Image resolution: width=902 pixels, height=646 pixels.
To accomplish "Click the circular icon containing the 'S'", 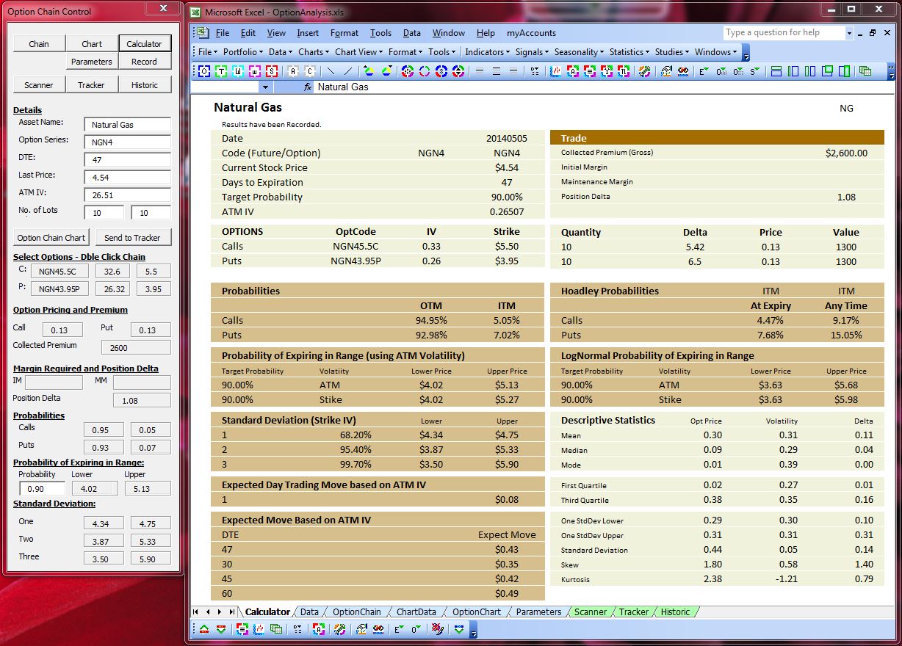I will [441, 71].
